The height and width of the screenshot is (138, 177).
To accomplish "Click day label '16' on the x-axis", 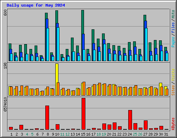I will tap(88, 134).
